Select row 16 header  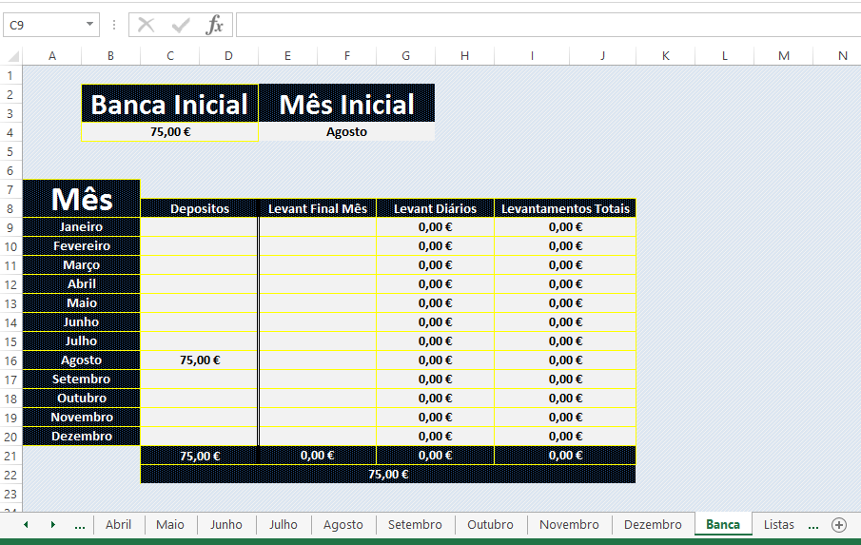point(10,360)
